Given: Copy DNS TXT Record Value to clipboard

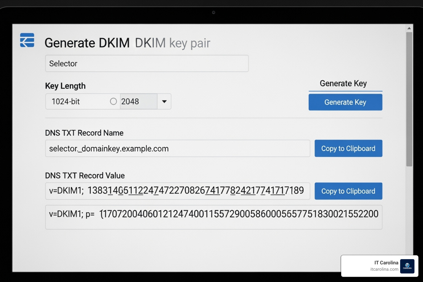Looking at the screenshot, I should (348, 191).
